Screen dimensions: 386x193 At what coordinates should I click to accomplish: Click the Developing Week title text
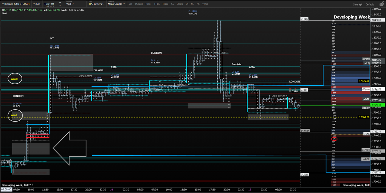[352, 17]
